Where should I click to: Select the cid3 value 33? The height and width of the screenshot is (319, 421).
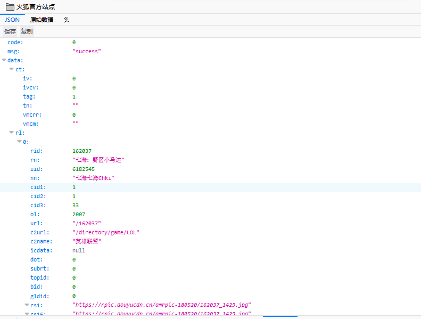pos(76,206)
